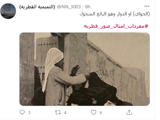
Task: Open the display name التميميه القطريه
Action: pyautogui.click(x=37, y=7)
